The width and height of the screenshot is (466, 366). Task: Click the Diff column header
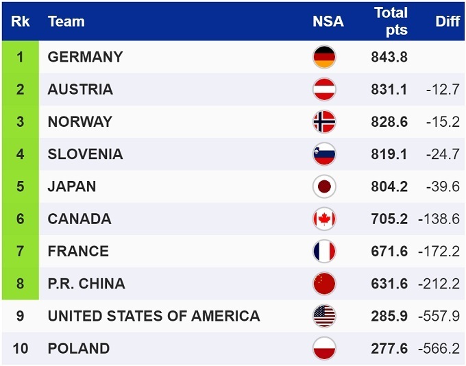pyautogui.click(x=447, y=21)
